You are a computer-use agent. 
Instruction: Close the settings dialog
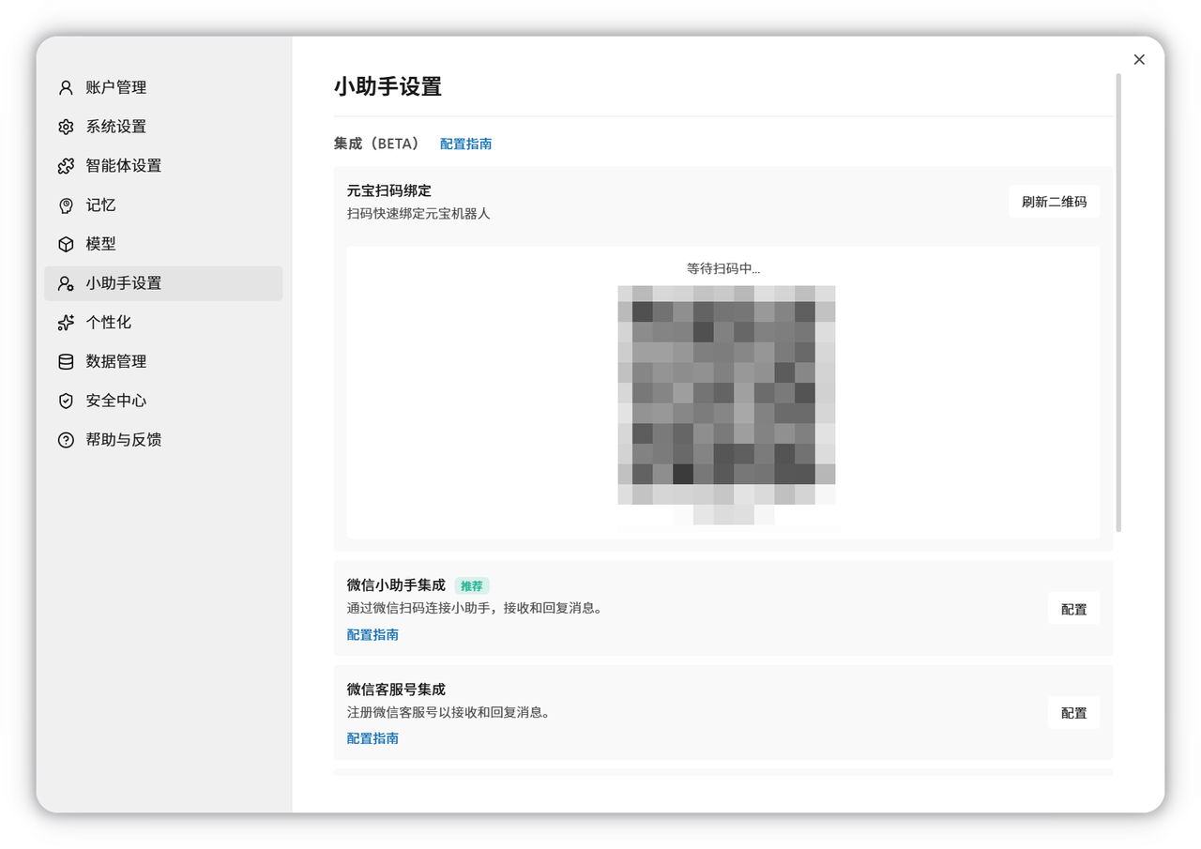[1139, 59]
